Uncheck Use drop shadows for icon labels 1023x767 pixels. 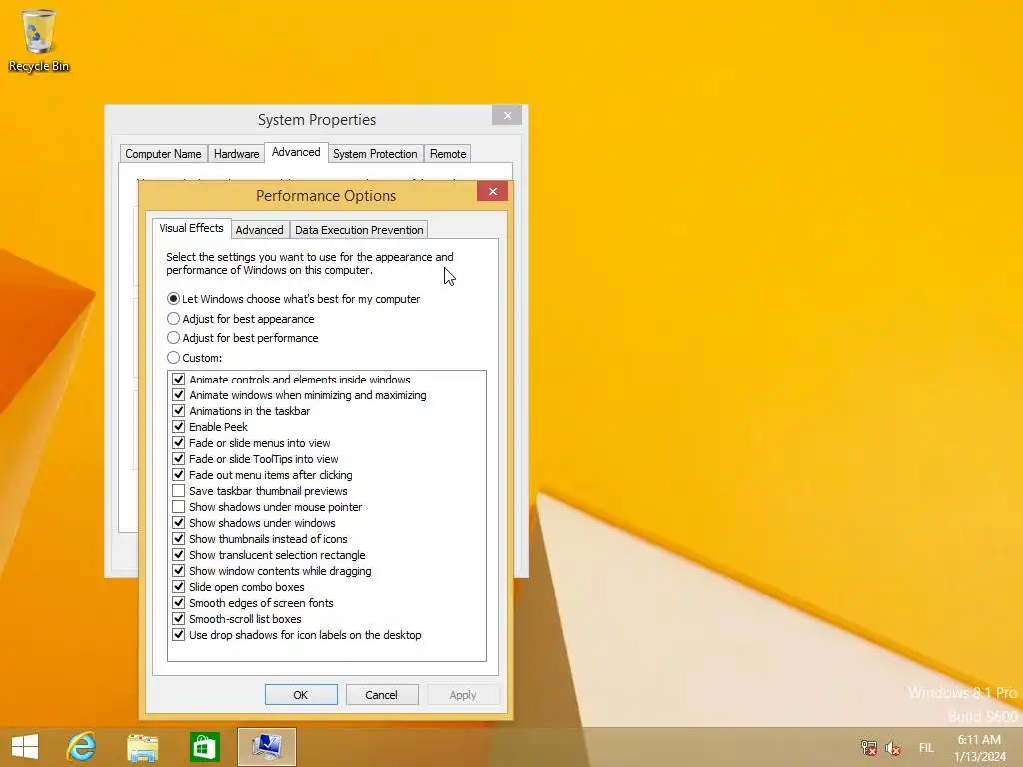[x=178, y=635]
